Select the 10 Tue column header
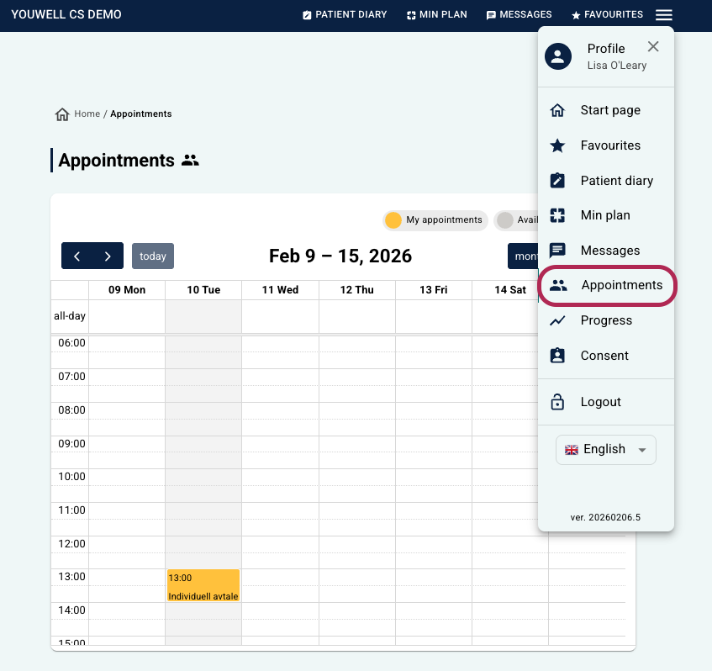 point(203,290)
